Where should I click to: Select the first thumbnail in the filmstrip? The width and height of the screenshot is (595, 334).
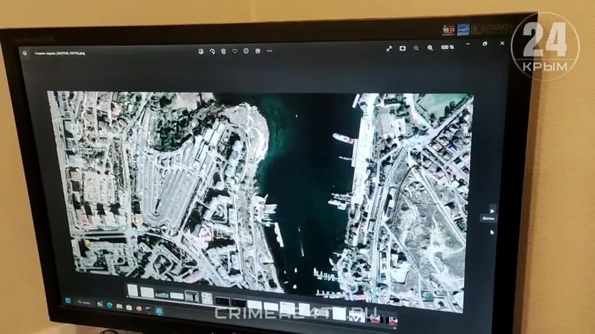pos(133,290)
